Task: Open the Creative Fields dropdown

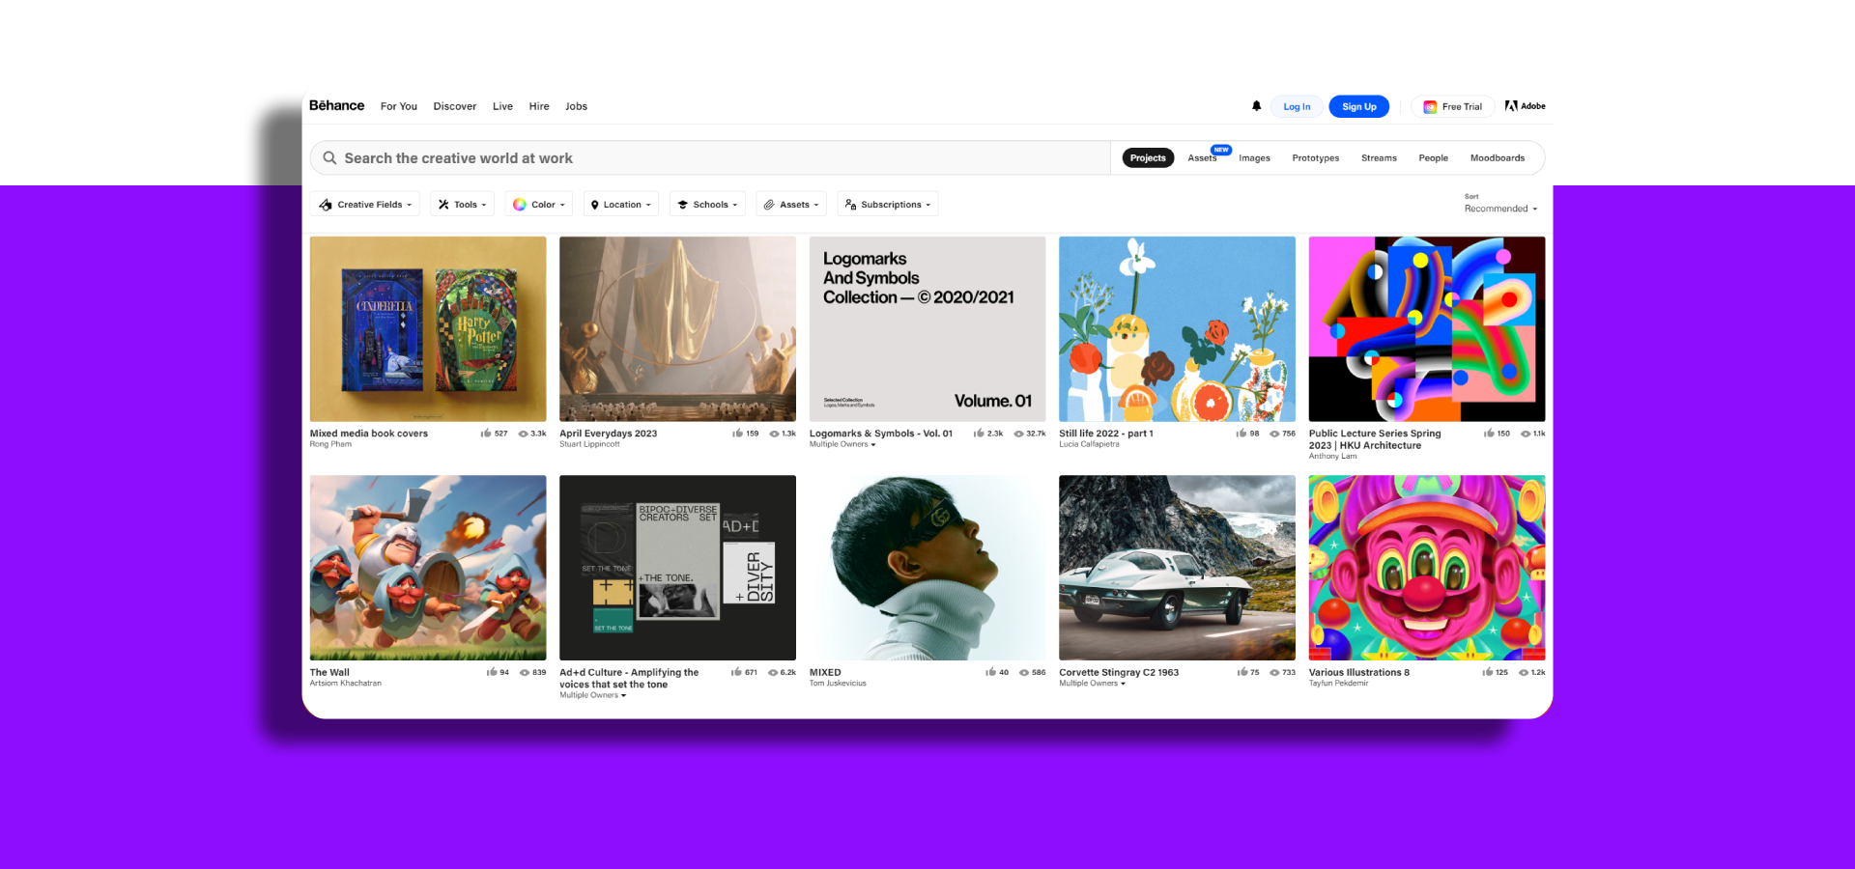Action: click(365, 204)
